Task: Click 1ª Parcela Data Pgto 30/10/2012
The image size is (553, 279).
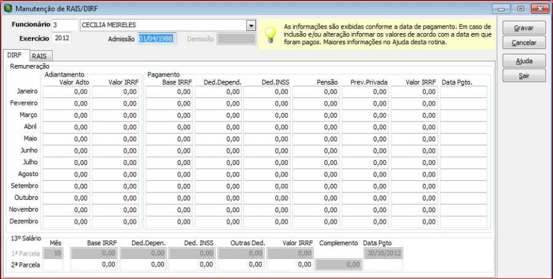Action: [x=383, y=253]
